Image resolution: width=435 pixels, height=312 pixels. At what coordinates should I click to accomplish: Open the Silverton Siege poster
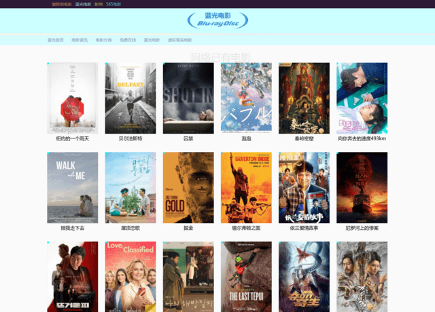246,188
